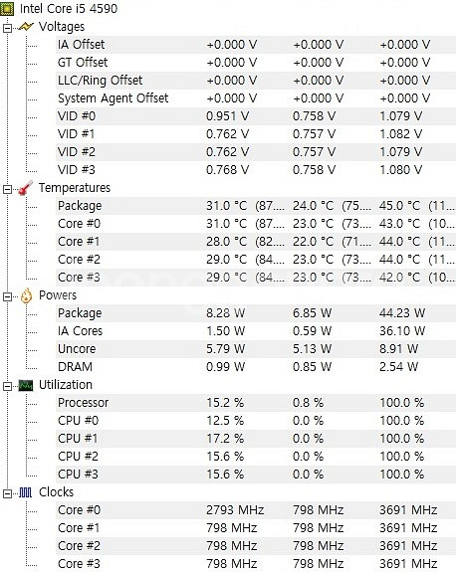This screenshot has width=456, height=572.
Task: Click the Powers flame icon
Action: pyautogui.click(x=26, y=295)
